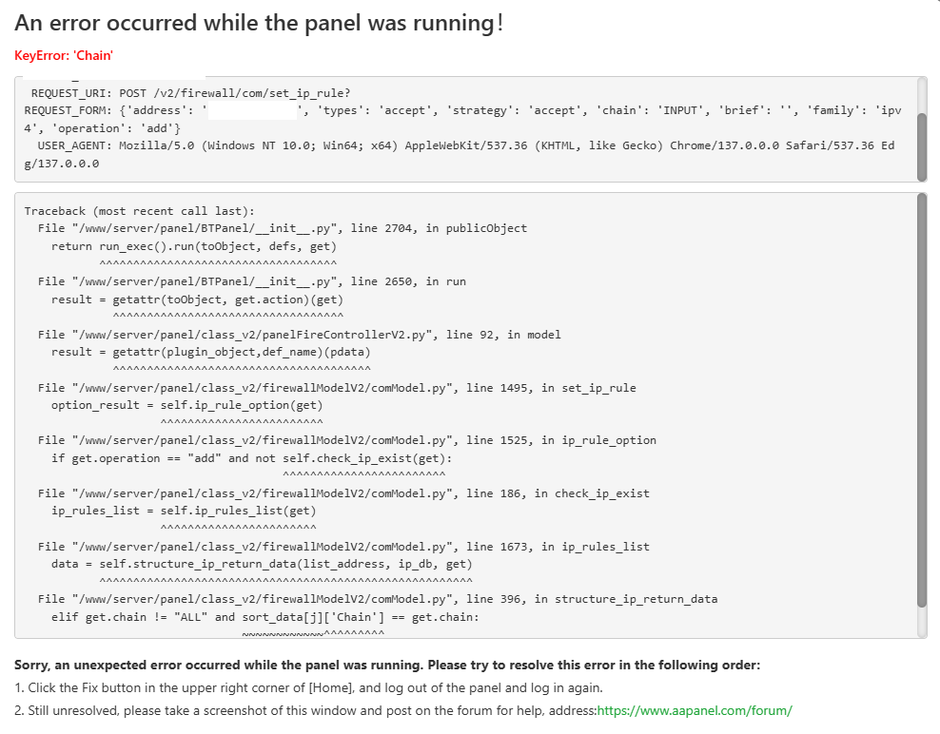Click the "return run_exec().run" code line
This screenshot has height=734, width=940.
194,246
